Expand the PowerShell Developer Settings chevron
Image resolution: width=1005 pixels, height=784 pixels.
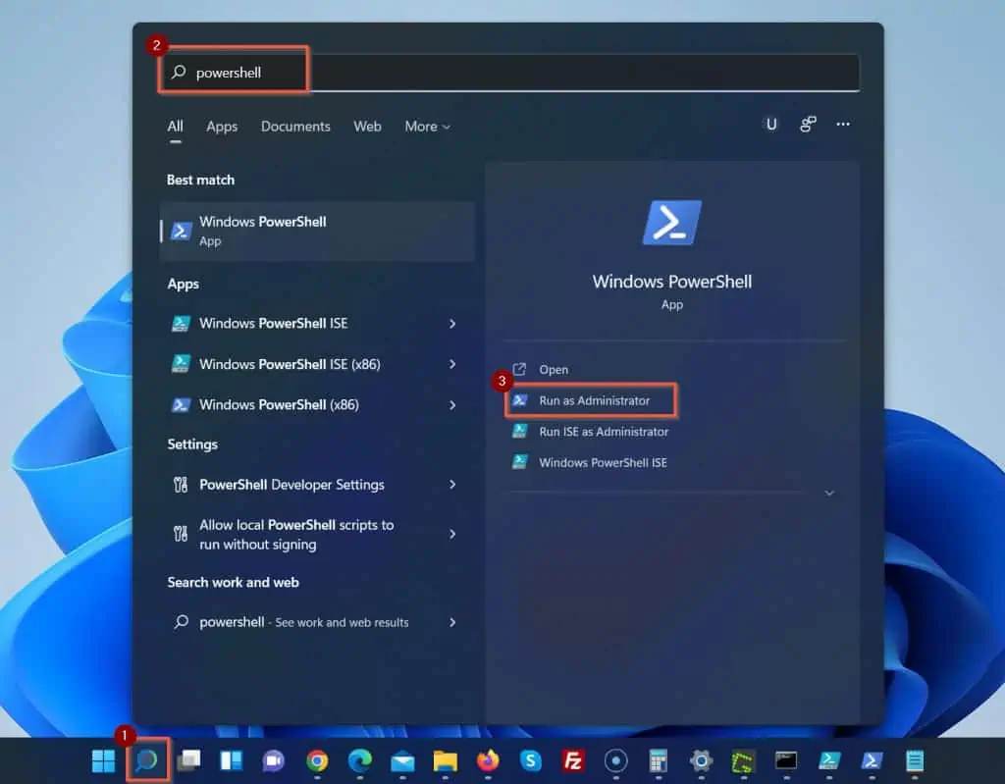coord(452,485)
